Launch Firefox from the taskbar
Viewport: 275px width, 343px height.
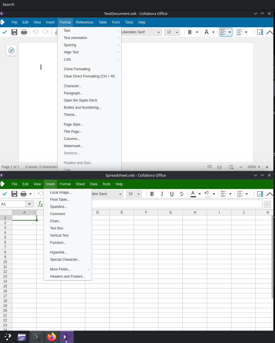(x=52, y=337)
